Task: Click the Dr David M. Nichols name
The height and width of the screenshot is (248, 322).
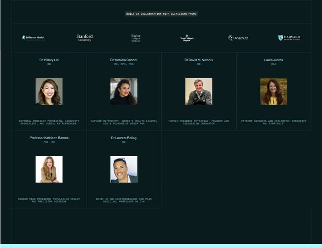Action: (199, 60)
